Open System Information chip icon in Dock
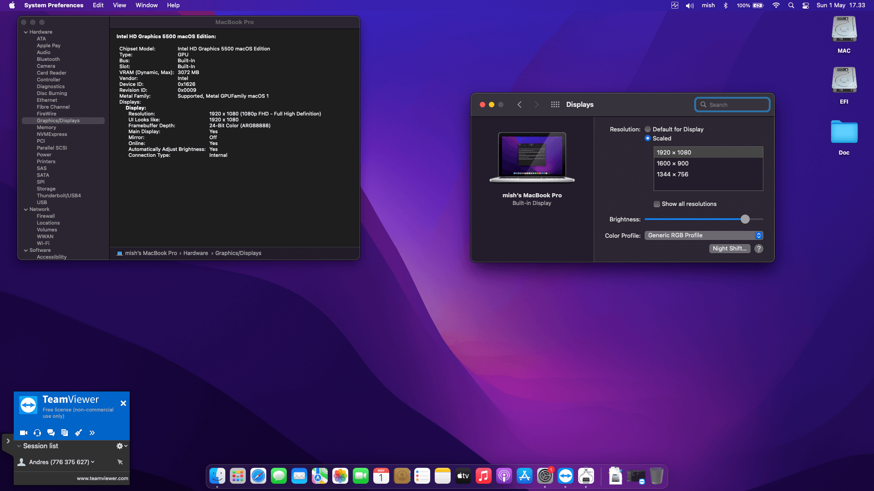The width and height of the screenshot is (874, 491). 586,476
